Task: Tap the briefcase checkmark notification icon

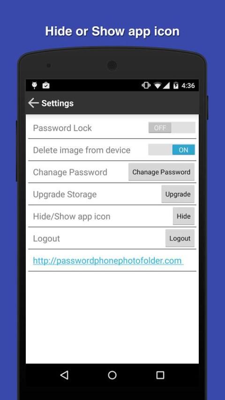Action: (46, 85)
